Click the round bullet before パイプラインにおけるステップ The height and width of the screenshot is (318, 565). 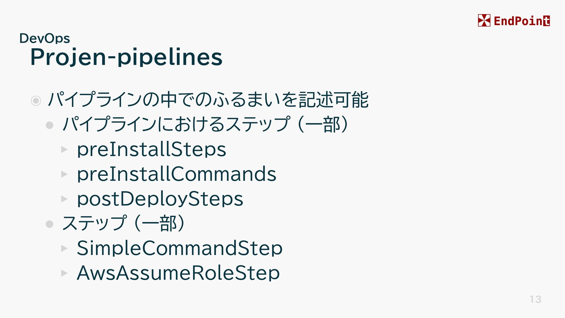click(49, 125)
